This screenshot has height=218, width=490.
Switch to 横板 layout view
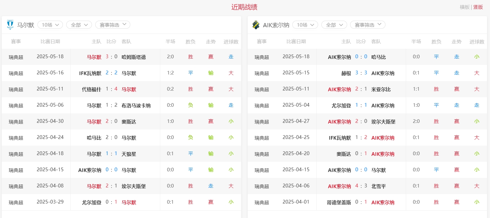pyautogui.click(x=465, y=7)
